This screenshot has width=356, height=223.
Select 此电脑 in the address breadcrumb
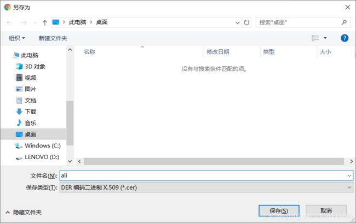77,22
